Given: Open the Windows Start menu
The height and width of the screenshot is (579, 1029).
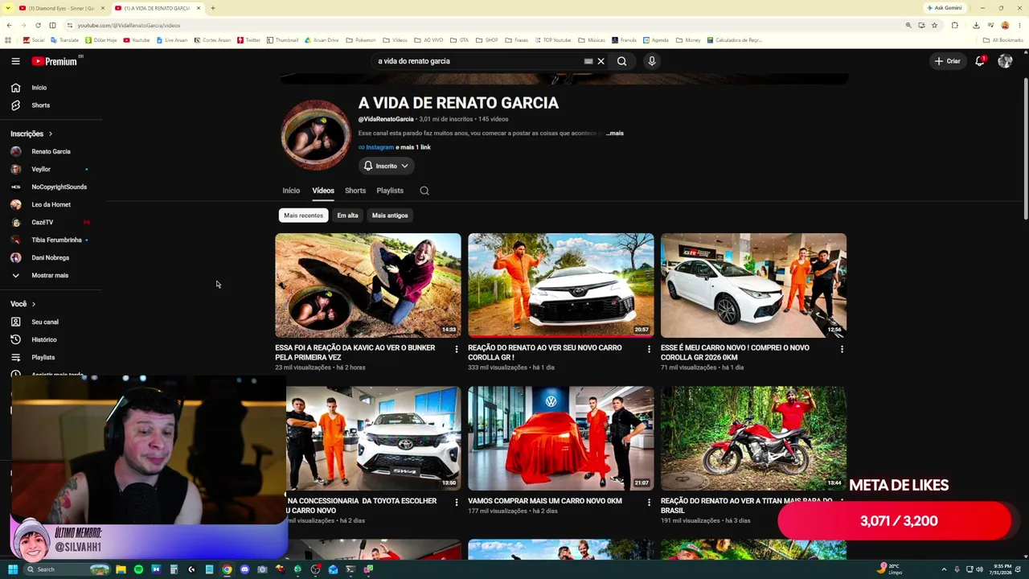Looking at the screenshot, I should [x=13, y=569].
